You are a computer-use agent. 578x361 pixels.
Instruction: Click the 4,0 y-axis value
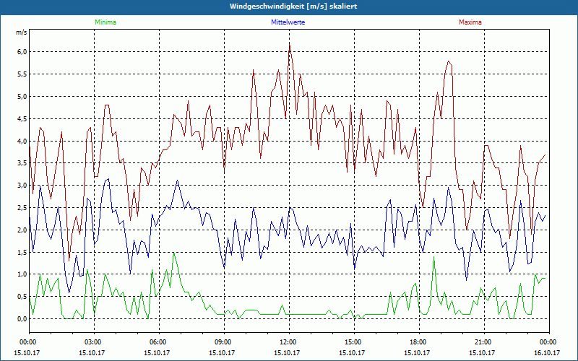22,141
